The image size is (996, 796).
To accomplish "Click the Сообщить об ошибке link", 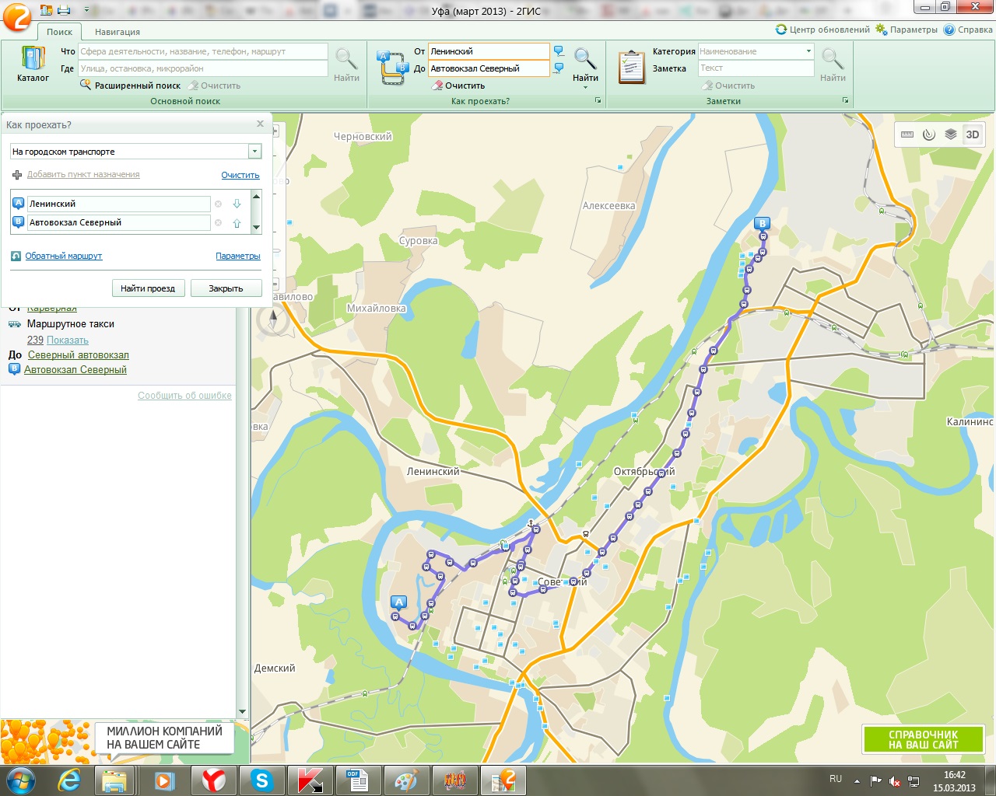I will coord(184,395).
